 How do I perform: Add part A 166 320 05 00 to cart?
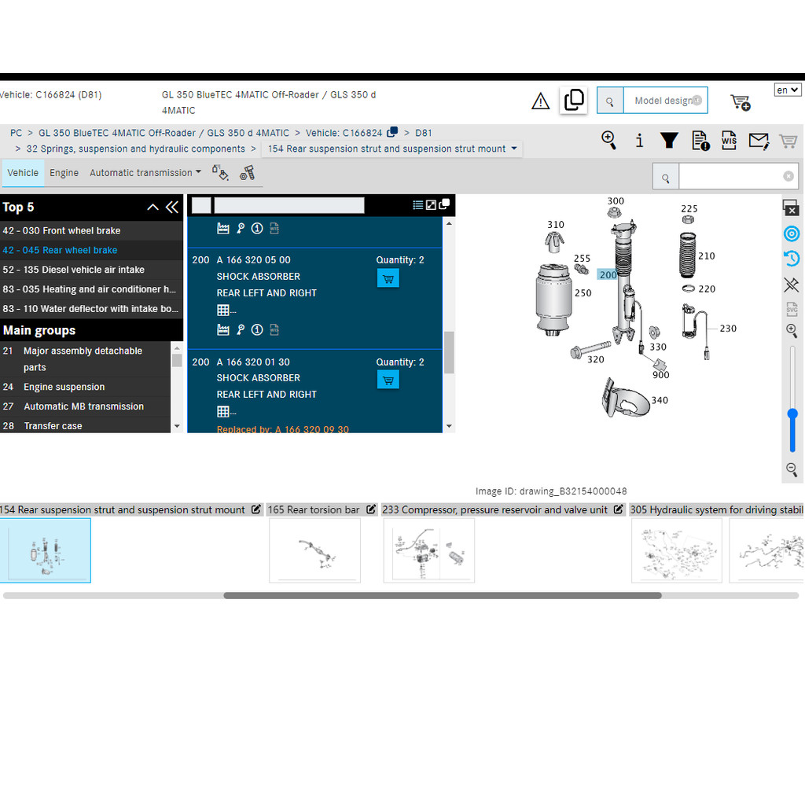388,279
